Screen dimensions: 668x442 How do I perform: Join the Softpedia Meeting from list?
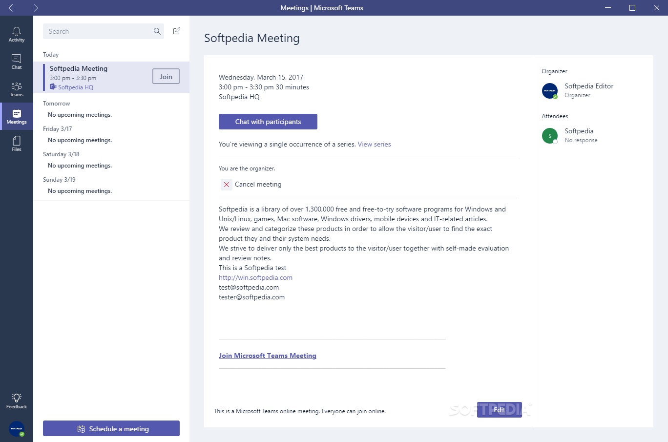click(x=166, y=77)
